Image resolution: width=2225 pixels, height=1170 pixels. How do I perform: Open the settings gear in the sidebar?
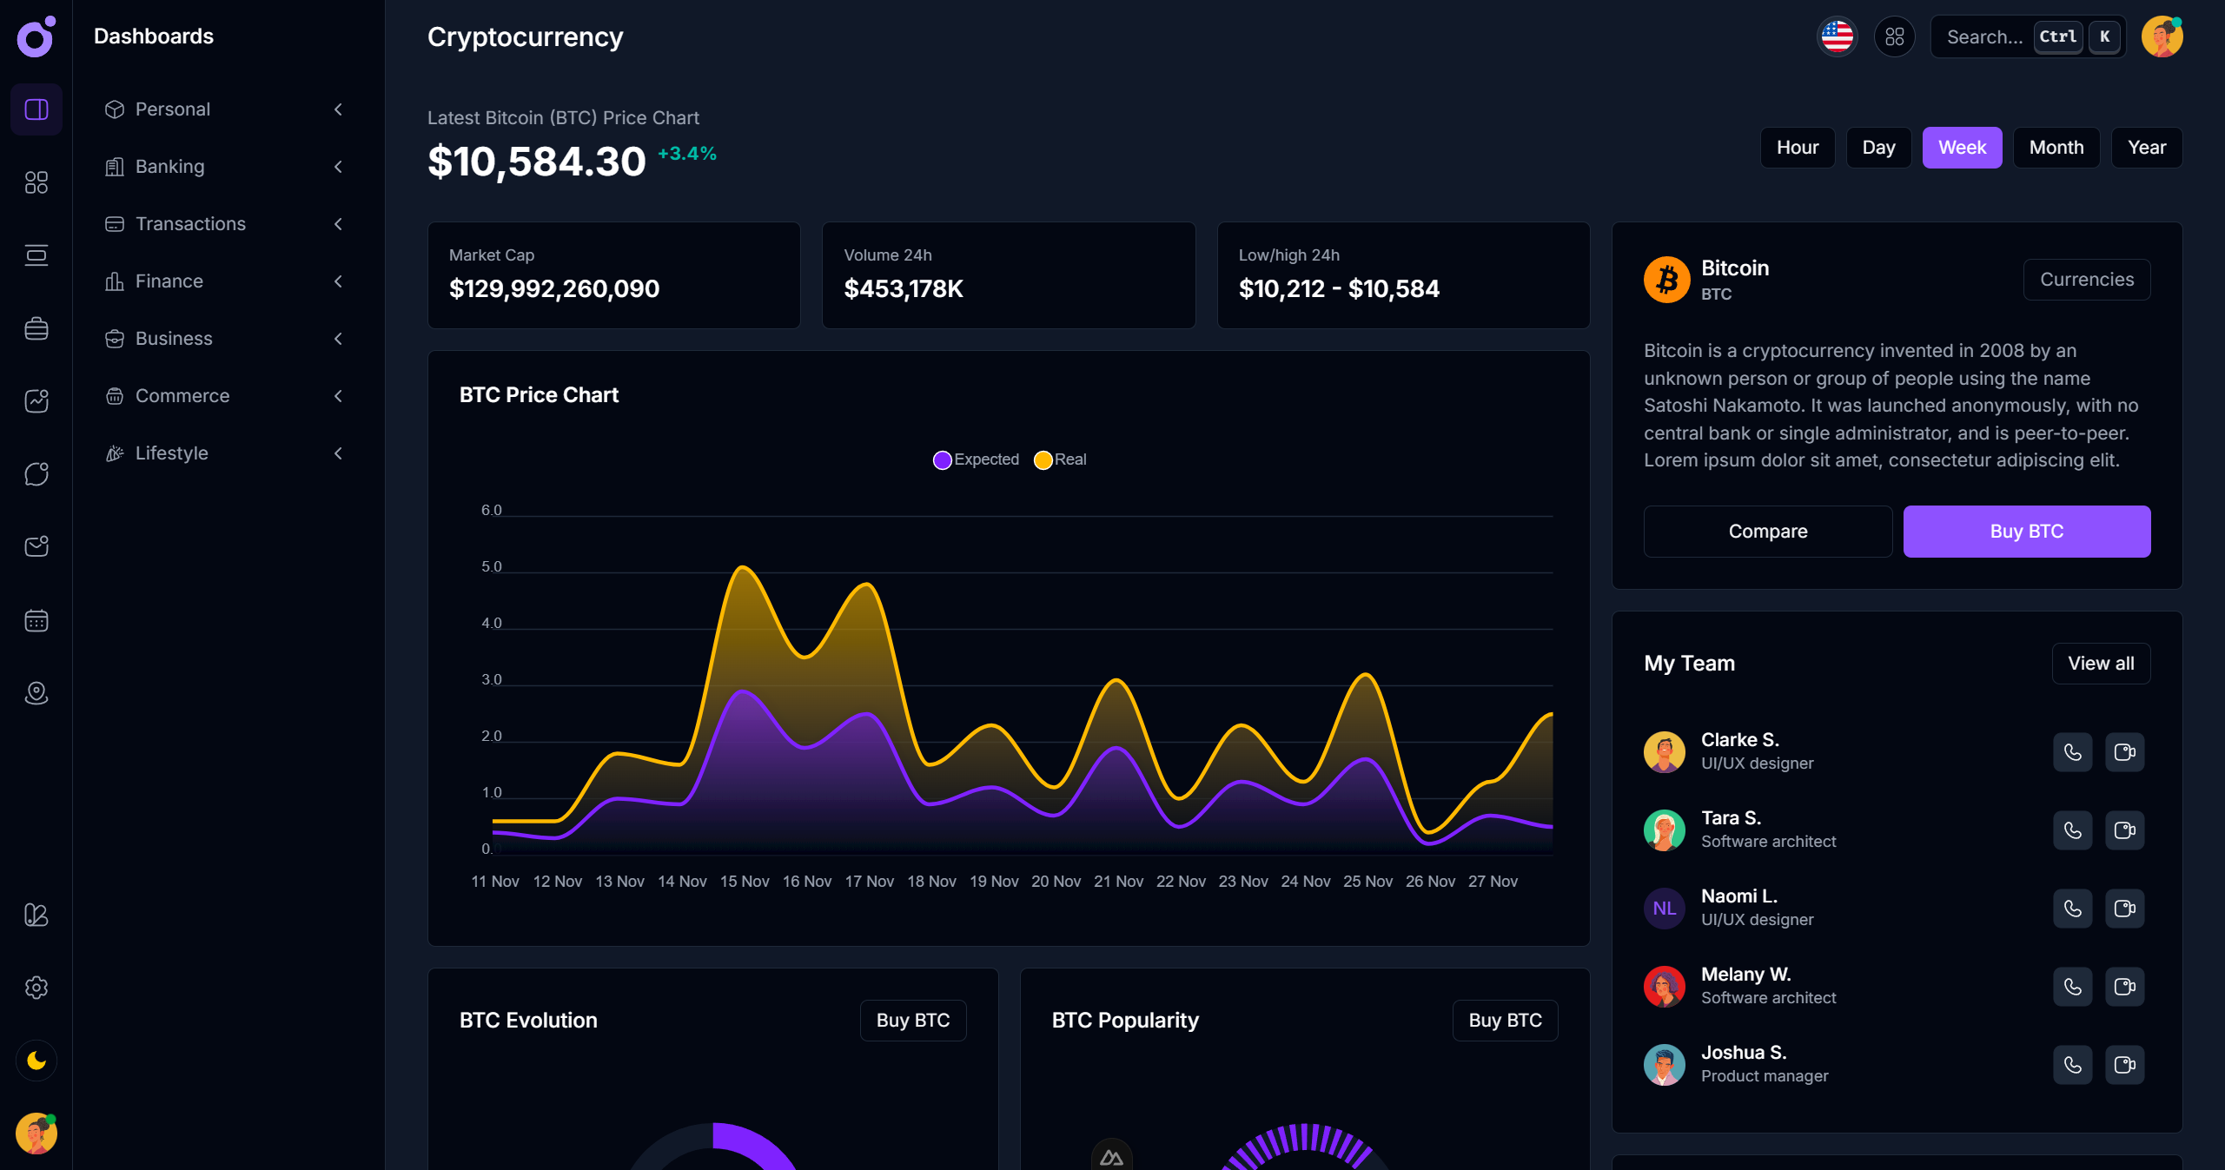[36, 988]
